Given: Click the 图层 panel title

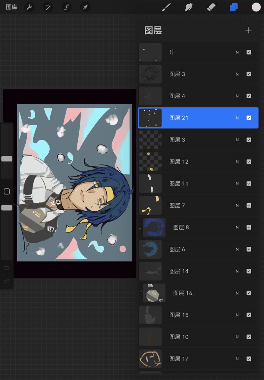Looking at the screenshot, I should (x=153, y=30).
